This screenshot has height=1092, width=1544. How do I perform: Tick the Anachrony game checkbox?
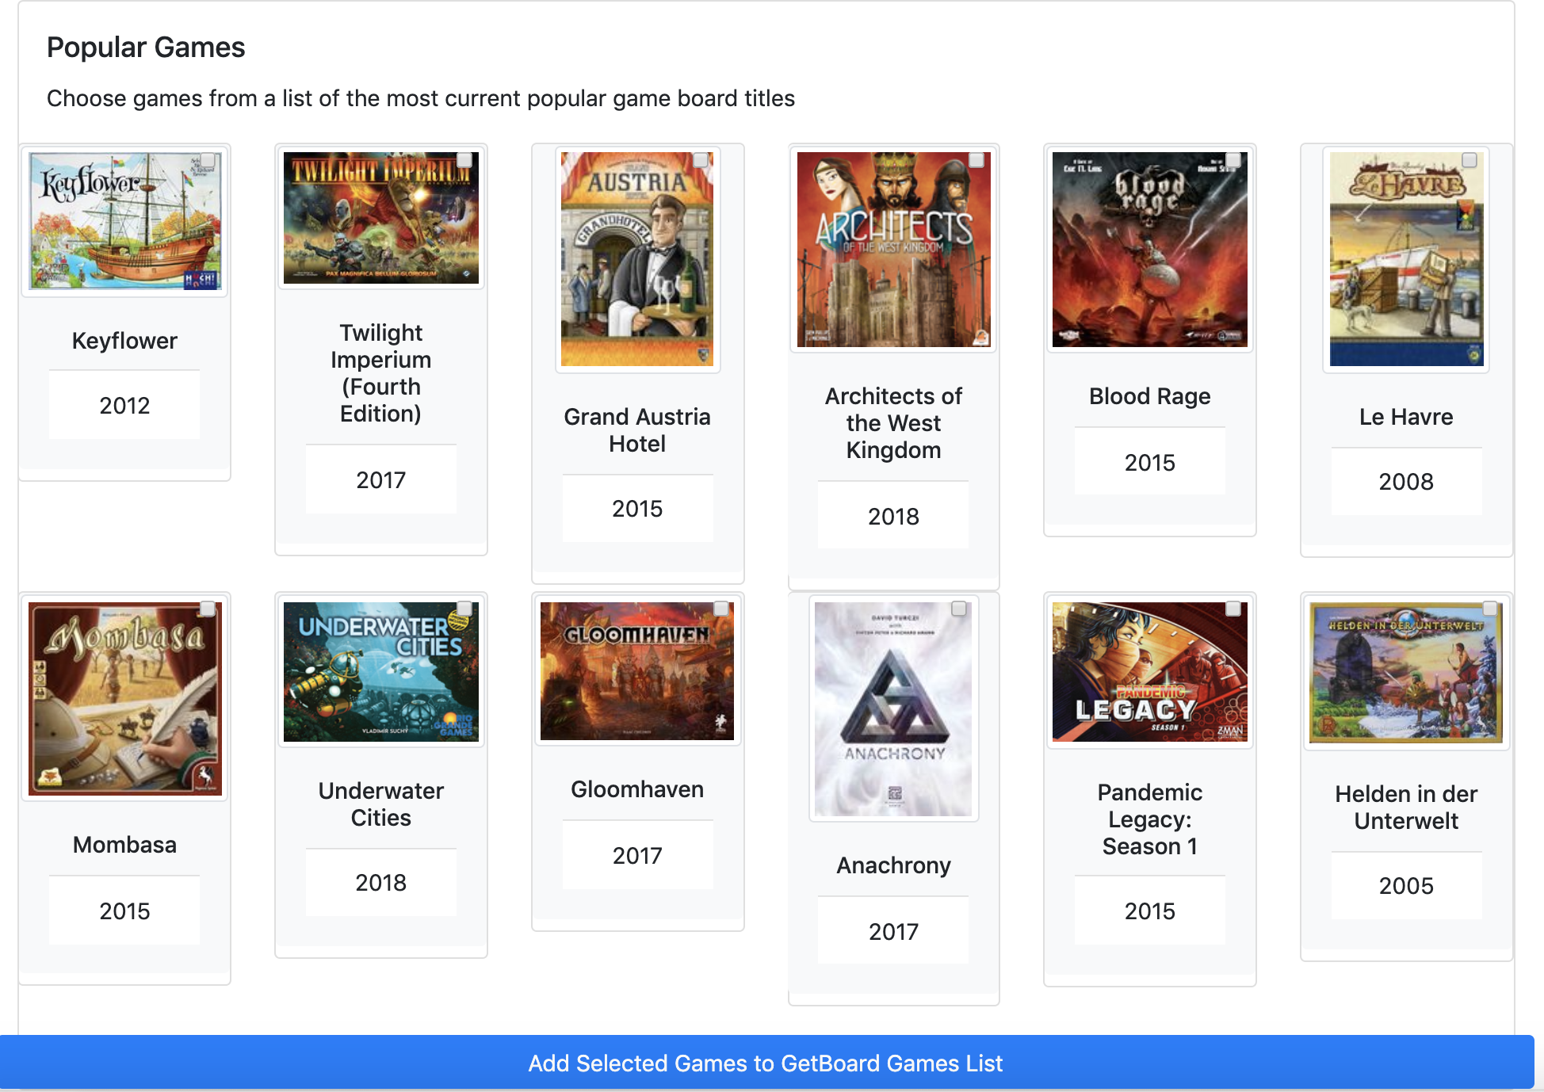pyautogui.click(x=959, y=609)
